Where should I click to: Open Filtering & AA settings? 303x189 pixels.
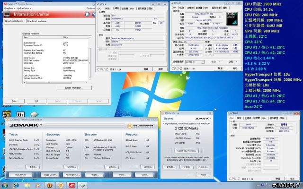(72, 175)
